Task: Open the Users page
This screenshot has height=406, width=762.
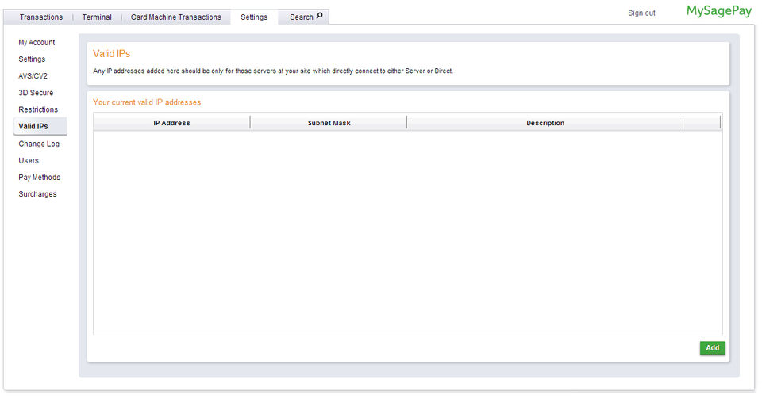Action: 29,161
